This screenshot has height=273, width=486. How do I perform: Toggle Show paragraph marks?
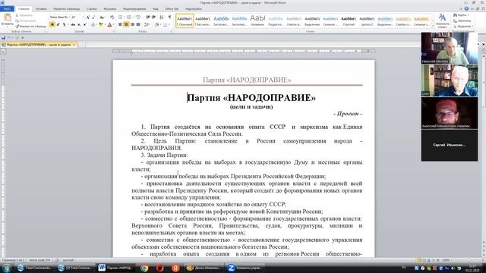point(169,17)
